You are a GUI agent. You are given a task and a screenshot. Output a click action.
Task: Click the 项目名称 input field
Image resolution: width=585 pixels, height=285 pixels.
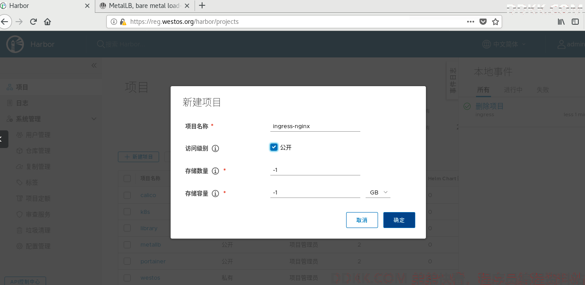(x=315, y=126)
